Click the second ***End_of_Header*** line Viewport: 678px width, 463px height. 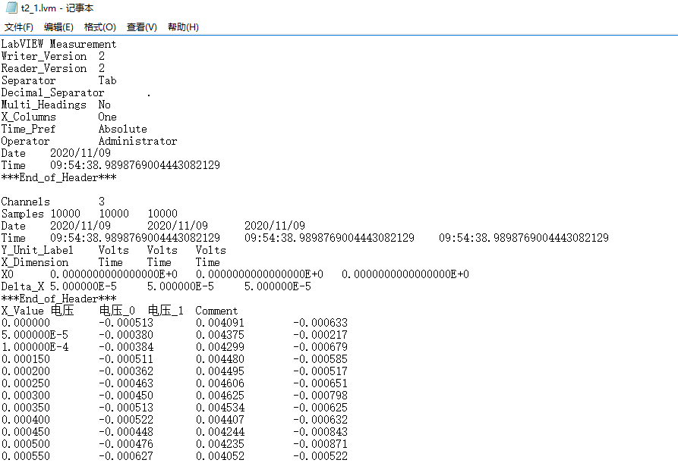click(x=58, y=299)
